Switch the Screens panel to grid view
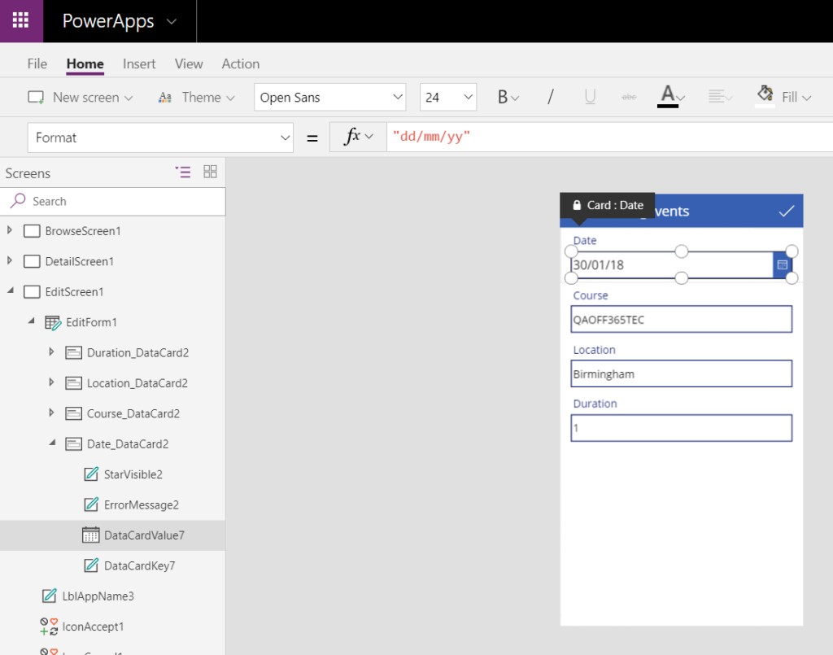Image resolution: width=833 pixels, height=655 pixels. pyautogui.click(x=210, y=172)
